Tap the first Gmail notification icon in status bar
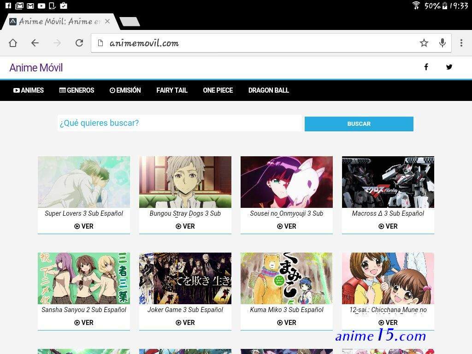The height and width of the screenshot is (354, 472). [19, 6]
